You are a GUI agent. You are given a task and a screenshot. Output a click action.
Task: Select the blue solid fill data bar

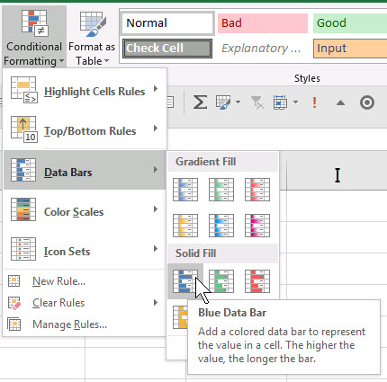pos(185,281)
